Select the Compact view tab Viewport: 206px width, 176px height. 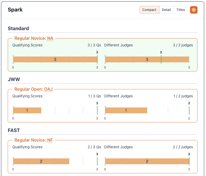click(149, 10)
